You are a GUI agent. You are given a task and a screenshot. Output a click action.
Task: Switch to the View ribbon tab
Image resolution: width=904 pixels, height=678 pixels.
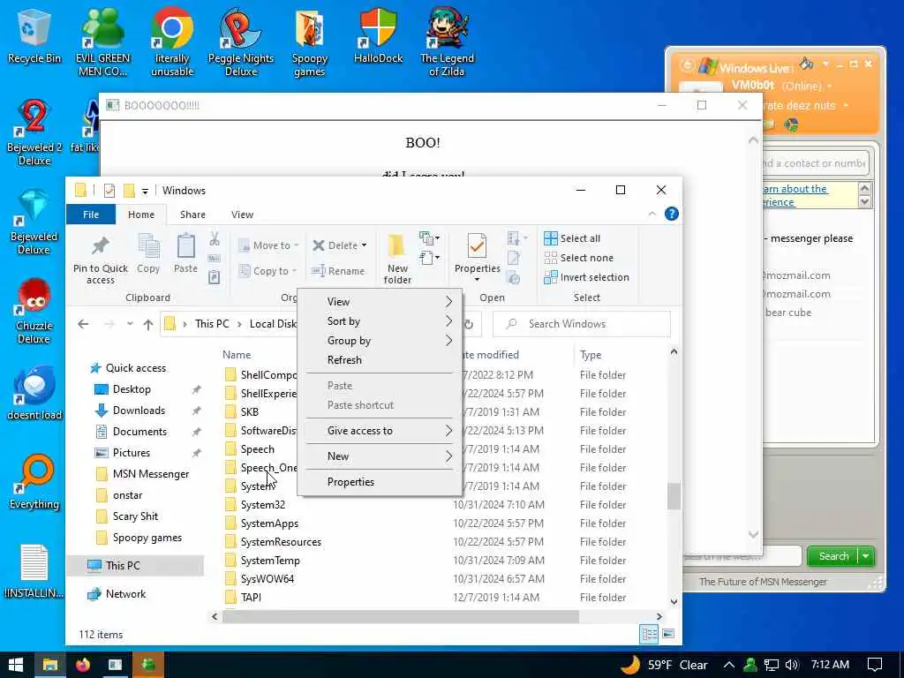tap(242, 215)
